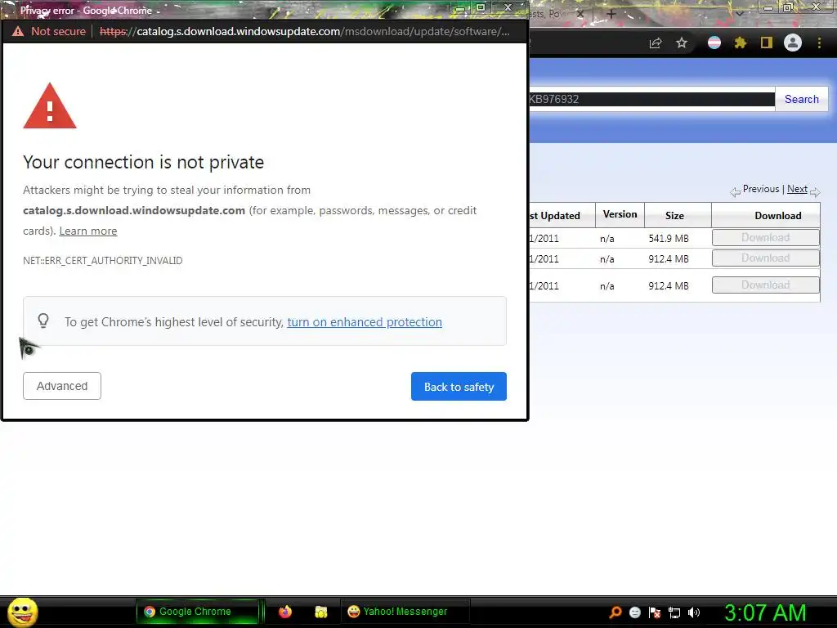Open Chrome three-dot menu
The image size is (837, 628).
[819, 43]
